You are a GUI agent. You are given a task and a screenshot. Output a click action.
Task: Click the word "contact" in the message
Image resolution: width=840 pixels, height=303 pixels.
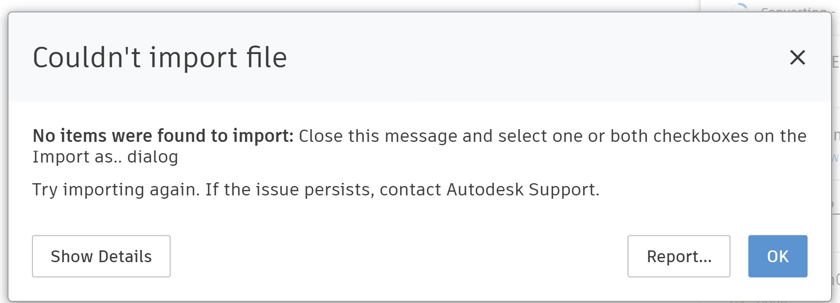410,190
